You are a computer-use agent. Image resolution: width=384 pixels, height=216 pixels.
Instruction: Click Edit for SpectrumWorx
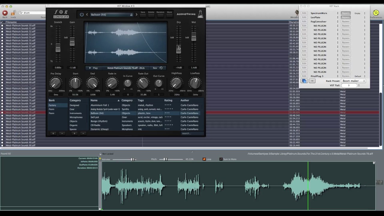304,13
